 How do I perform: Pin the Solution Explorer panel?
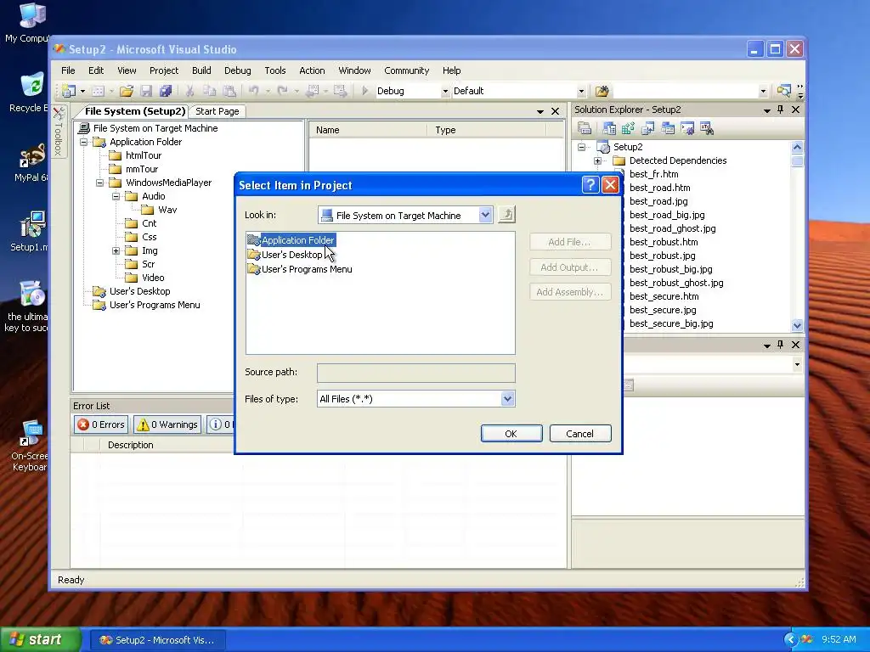pyautogui.click(x=781, y=110)
